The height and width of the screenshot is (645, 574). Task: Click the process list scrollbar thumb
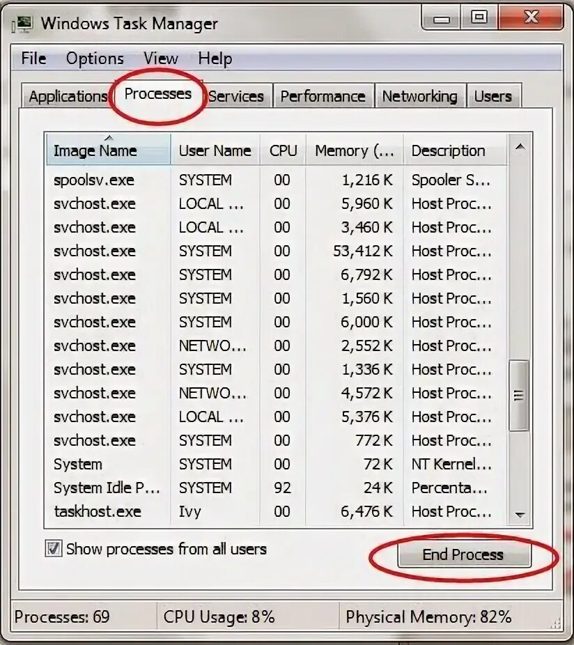pyautogui.click(x=519, y=396)
